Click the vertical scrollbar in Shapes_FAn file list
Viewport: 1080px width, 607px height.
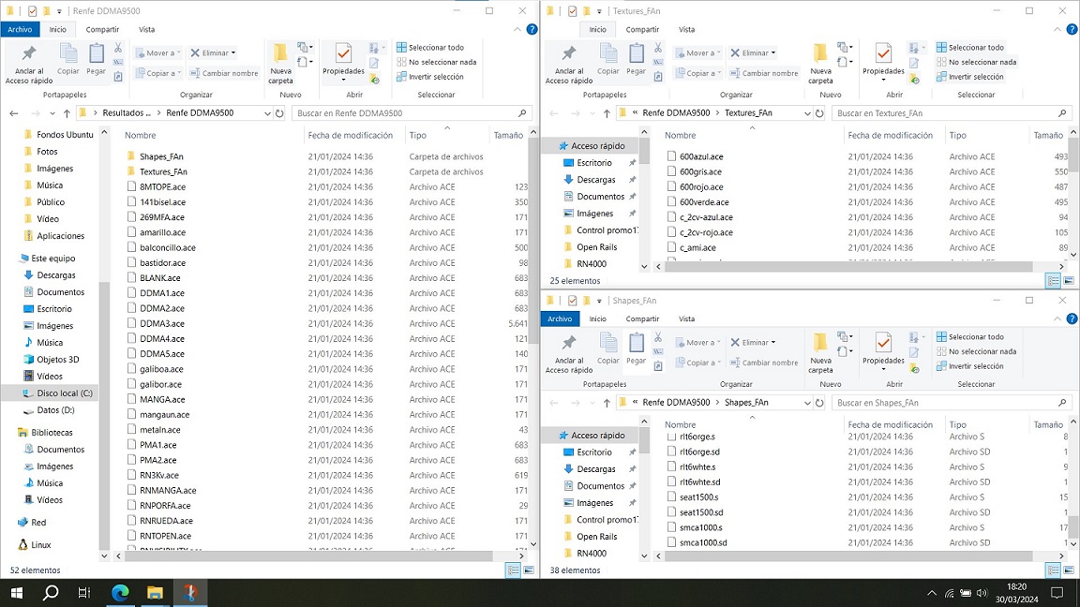point(1074,487)
